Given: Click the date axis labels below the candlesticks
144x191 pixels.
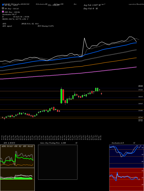Looking at the screenshot, I should click(x=52, y=137).
